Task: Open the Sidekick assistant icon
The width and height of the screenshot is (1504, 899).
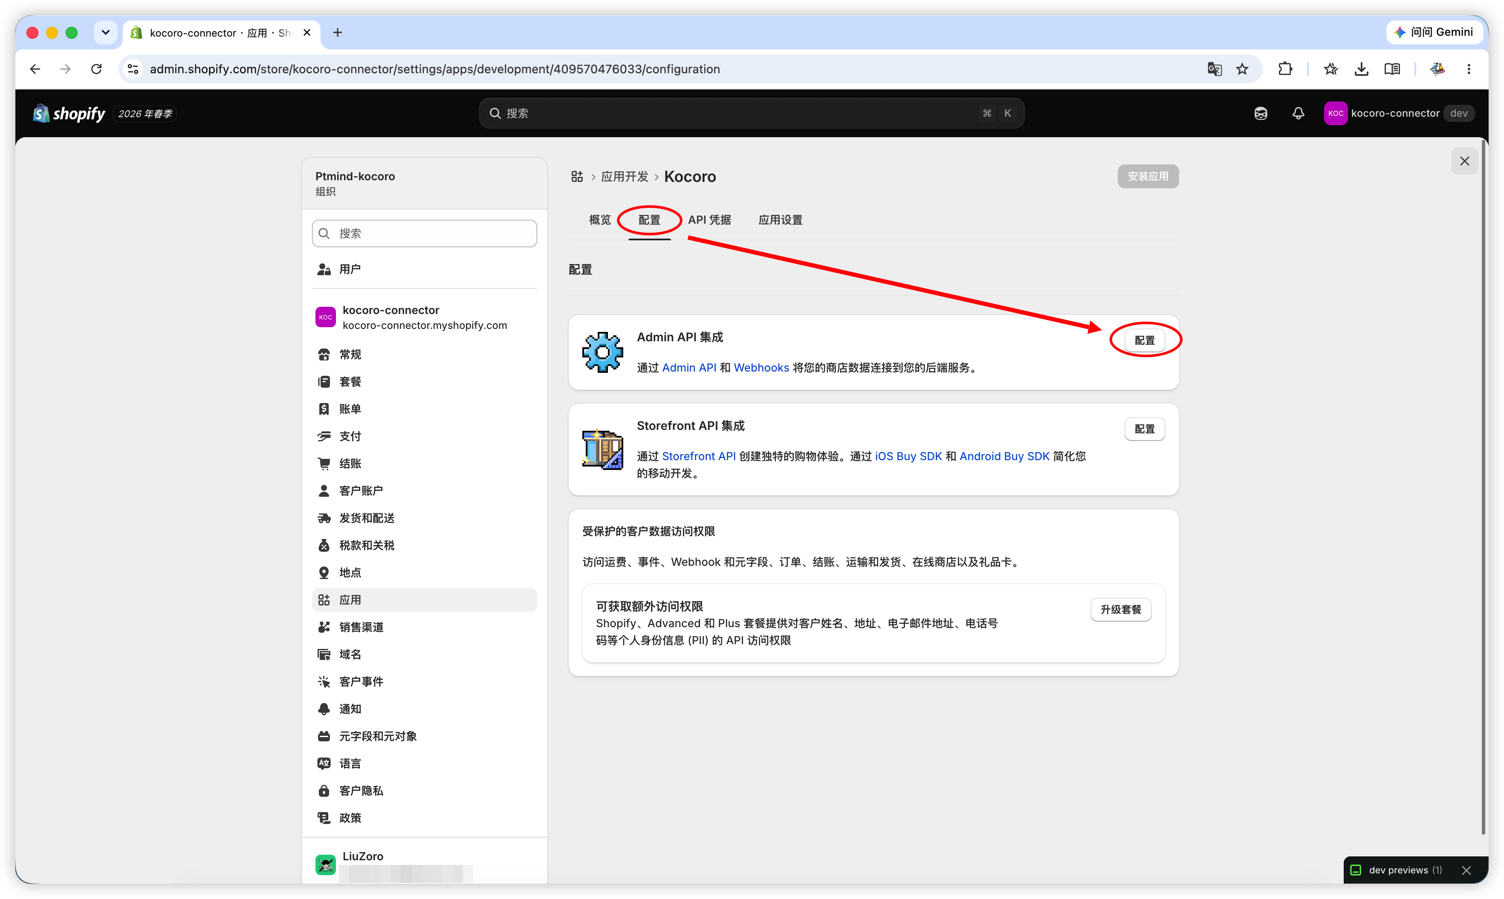Action: pyautogui.click(x=1261, y=113)
